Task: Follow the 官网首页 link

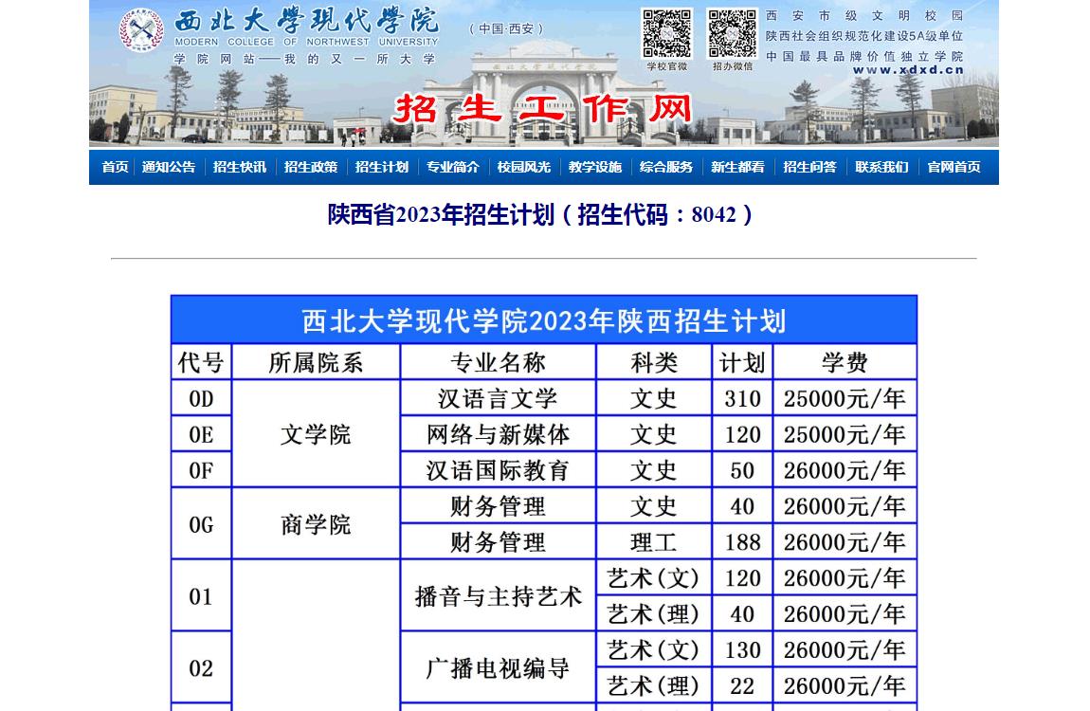Action: [x=954, y=167]
